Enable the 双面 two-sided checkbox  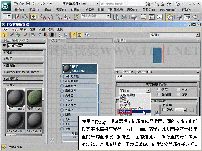179,89
